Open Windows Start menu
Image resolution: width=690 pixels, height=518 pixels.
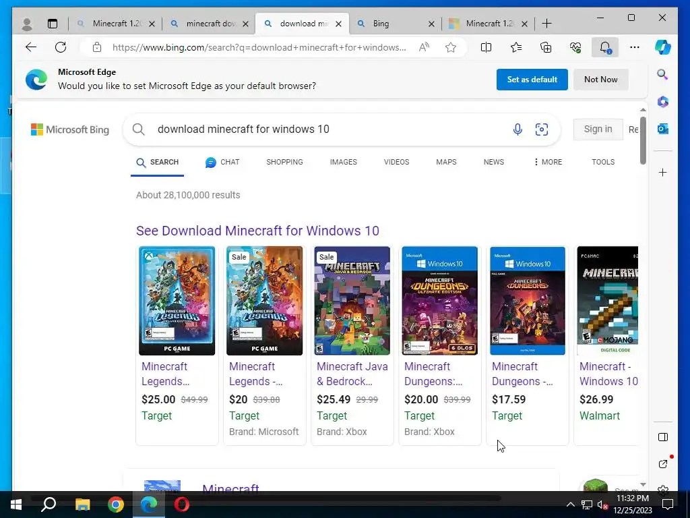(16, 505)
